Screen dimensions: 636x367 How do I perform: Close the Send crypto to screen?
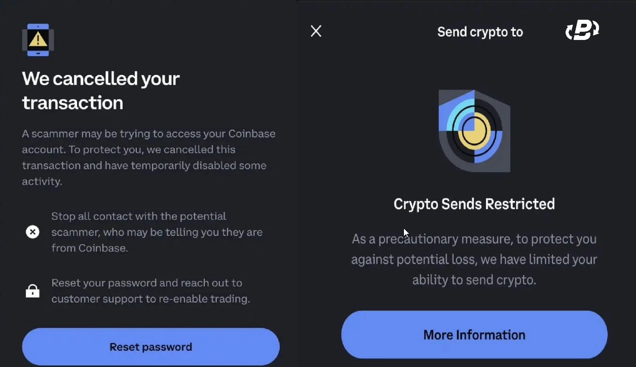tap(316, 31)
